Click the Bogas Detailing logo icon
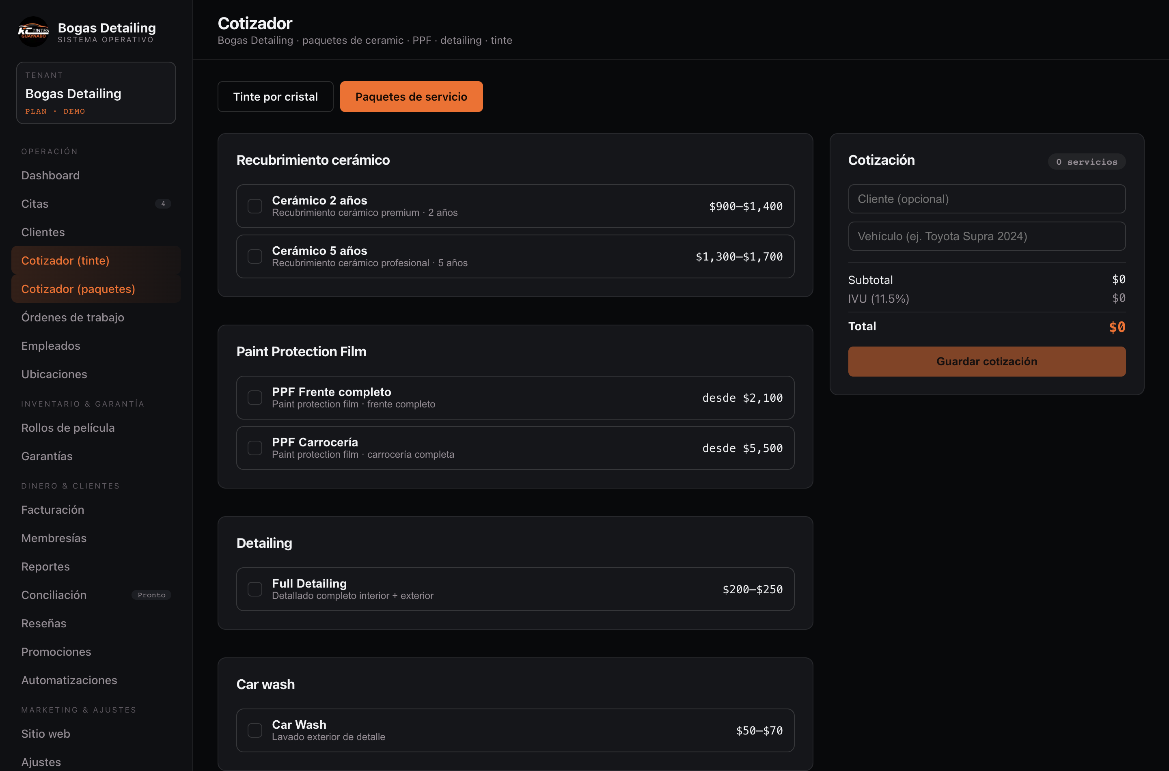This screenshot has width=1169, height=771. [x=33, y=32]
